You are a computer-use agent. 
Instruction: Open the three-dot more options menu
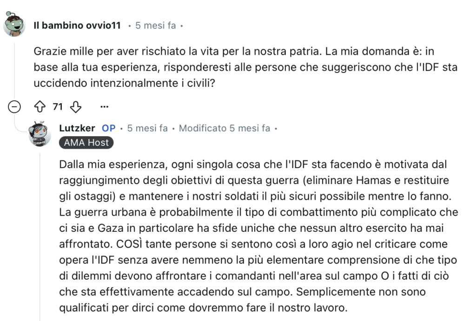104,107
